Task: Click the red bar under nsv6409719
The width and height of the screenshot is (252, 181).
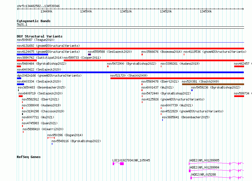Action: tap(21, 96)
